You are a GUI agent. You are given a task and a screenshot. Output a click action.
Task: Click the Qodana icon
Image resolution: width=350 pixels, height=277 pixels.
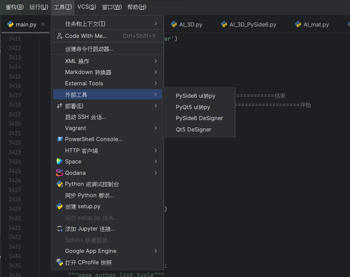point(60,173)
